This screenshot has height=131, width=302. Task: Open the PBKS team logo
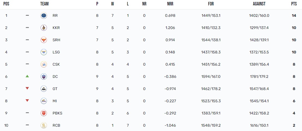click(44, 113)
